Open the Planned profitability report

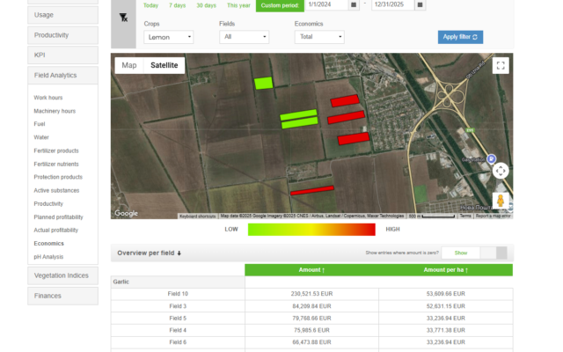click(58, 217)
